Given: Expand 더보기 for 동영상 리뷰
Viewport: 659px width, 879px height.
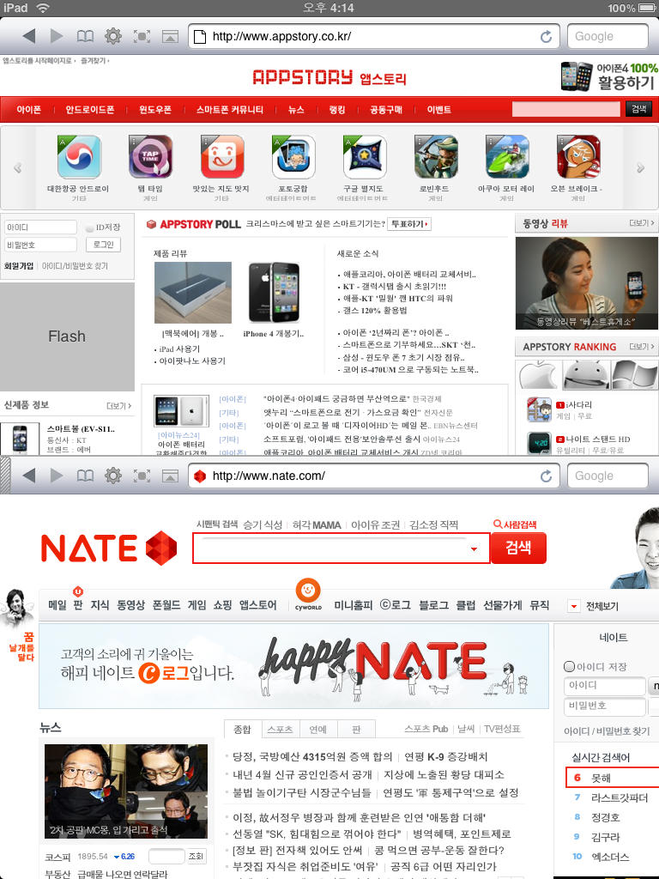Looking at the screenshot, I should pyautogui.click(x=642, y=223).
